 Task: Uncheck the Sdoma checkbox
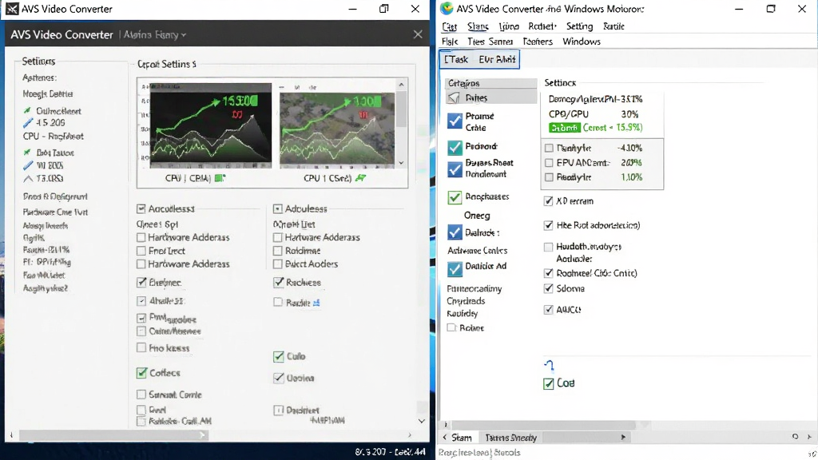pos(548,287)
